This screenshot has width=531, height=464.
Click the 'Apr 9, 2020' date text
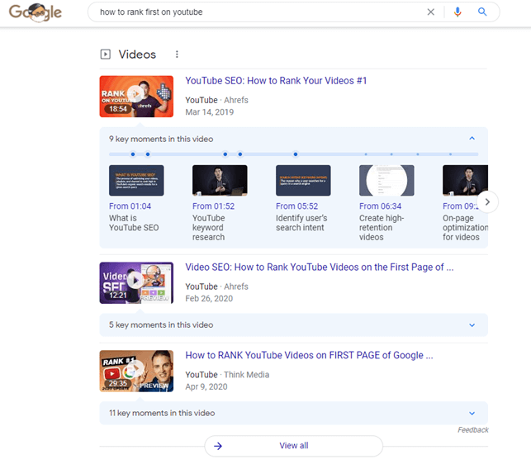[206, 386]
